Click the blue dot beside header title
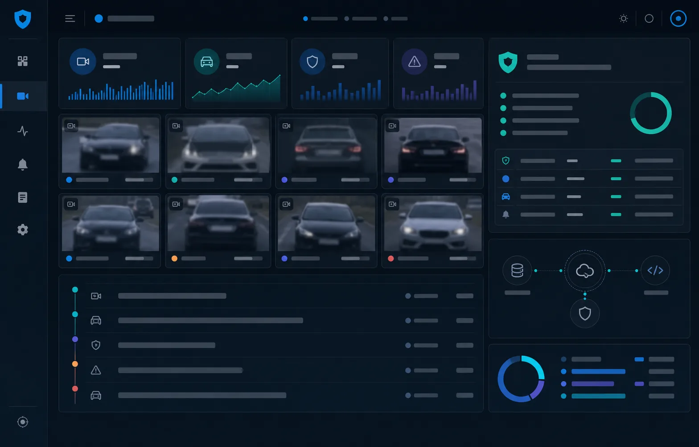This screenshot has height=447, width=699. [99, 19]
